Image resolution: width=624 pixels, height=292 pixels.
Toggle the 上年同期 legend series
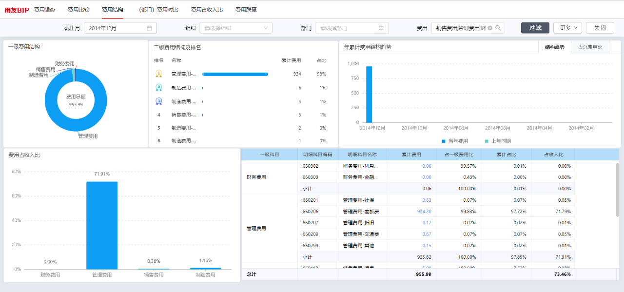click(497, 141)
